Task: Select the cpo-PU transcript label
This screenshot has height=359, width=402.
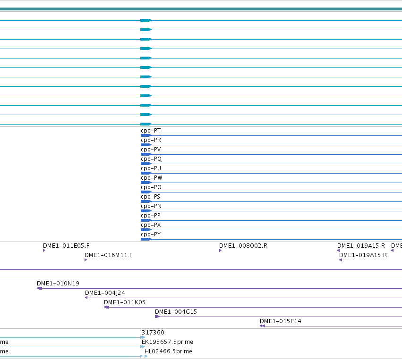Action: coord(151,168)
